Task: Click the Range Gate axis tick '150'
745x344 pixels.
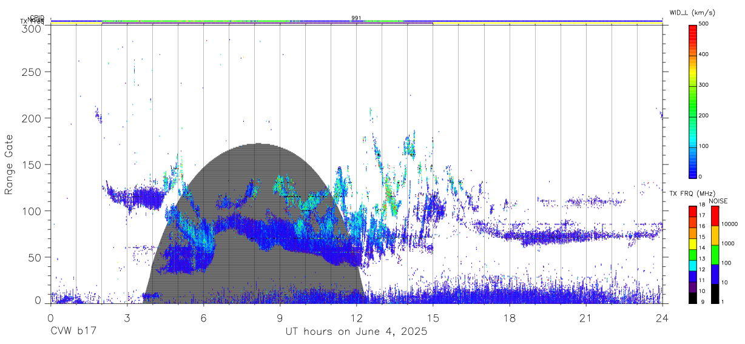Action: point(32,164)
